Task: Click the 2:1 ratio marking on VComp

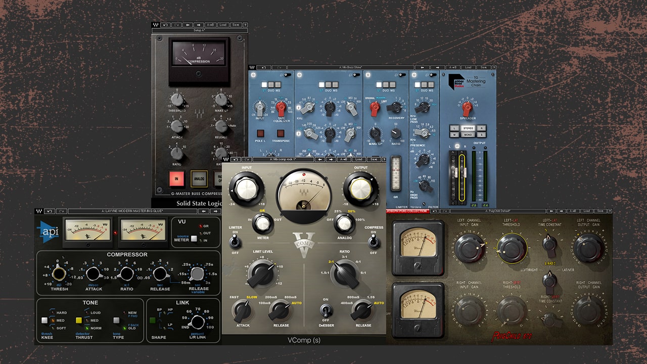Action: (331, 262)
